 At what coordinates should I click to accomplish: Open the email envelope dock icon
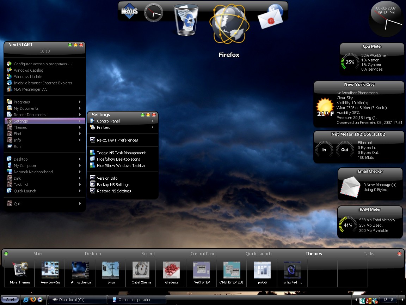click(x=270, y=18)
